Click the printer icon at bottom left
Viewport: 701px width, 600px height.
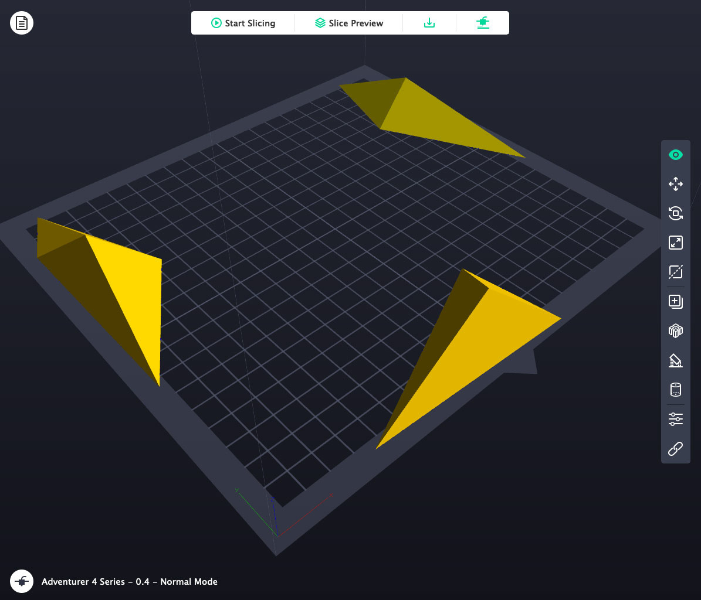tap(22, 581)
